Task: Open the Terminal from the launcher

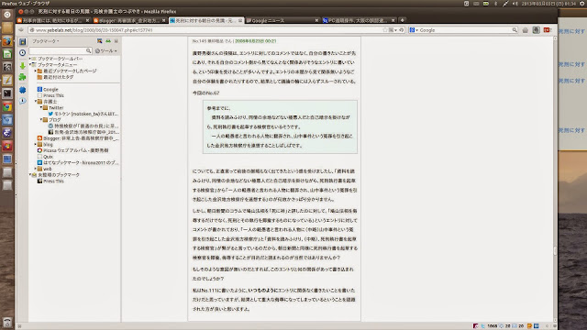Action: [x=7, y=93]
